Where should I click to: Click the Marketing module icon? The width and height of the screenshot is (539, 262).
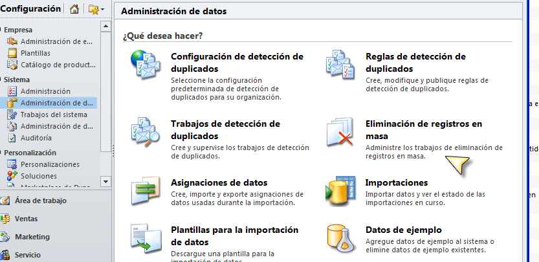click(5, 237)
